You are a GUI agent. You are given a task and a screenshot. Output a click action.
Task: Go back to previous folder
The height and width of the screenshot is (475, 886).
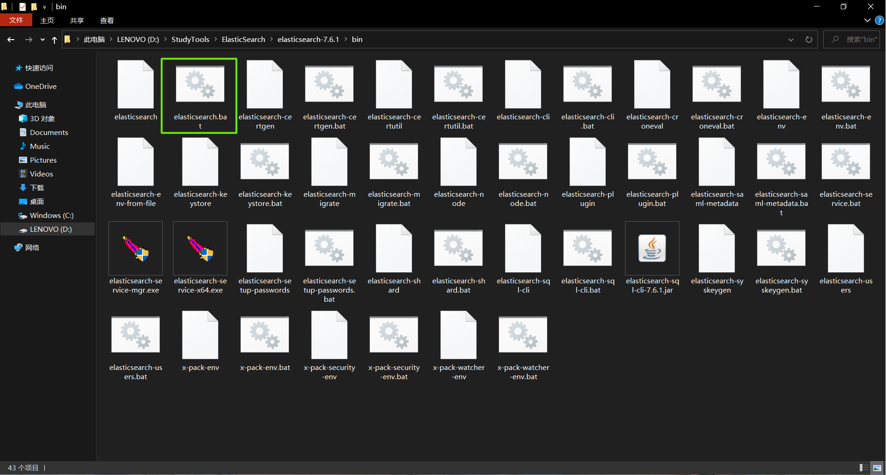coord(11,40)
